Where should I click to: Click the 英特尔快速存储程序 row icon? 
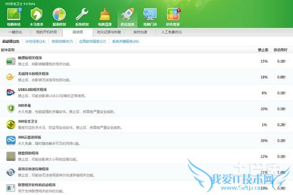click(11, 172)
